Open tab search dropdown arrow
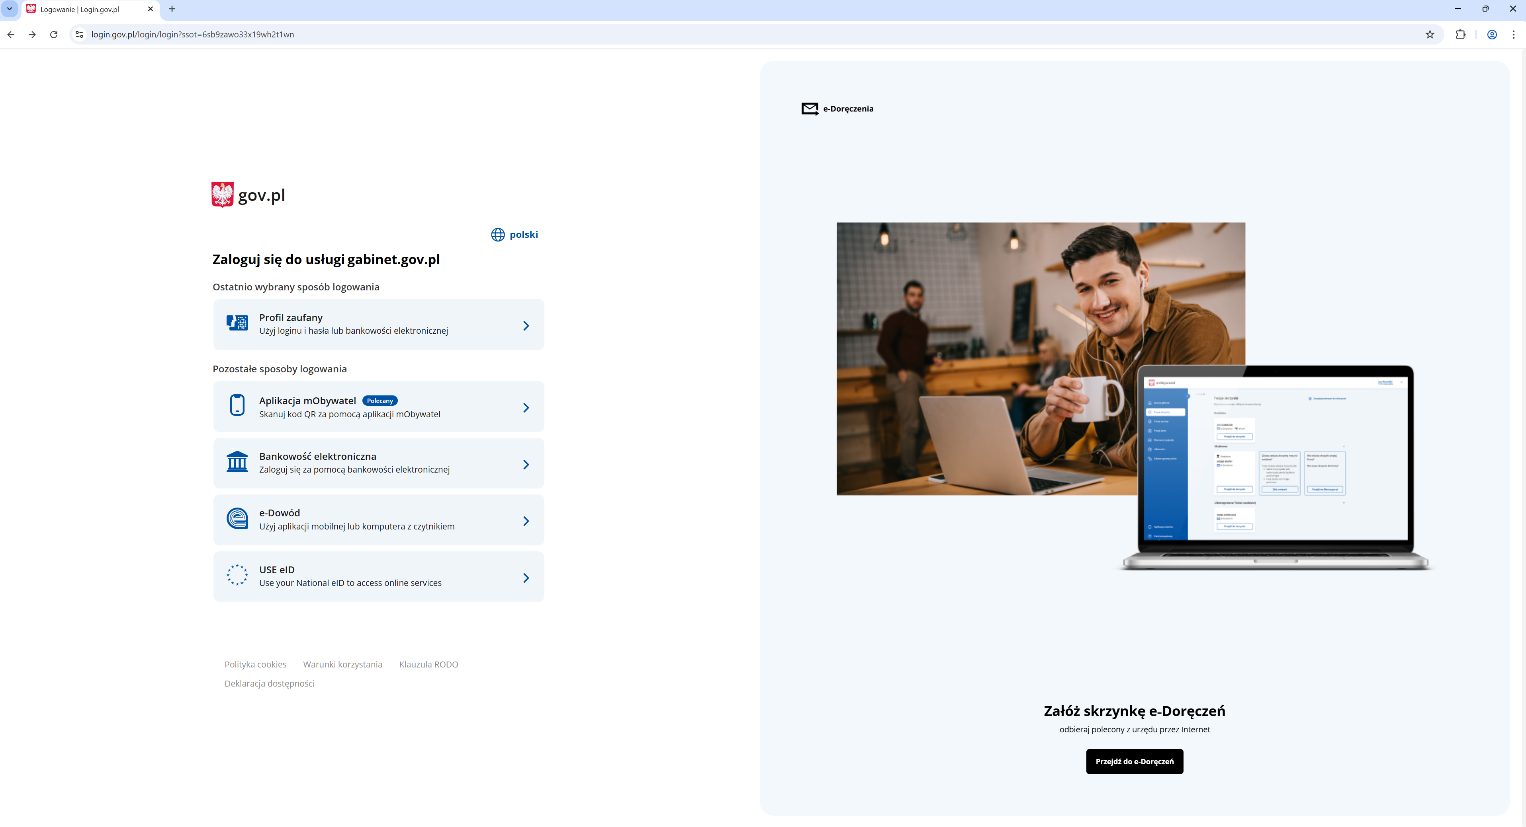Image resolution: width=1526 pixels, height=827 pixels. 10,9
